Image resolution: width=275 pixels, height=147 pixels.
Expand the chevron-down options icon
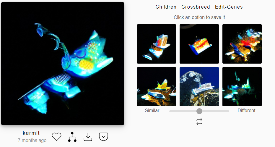point(103,137)
